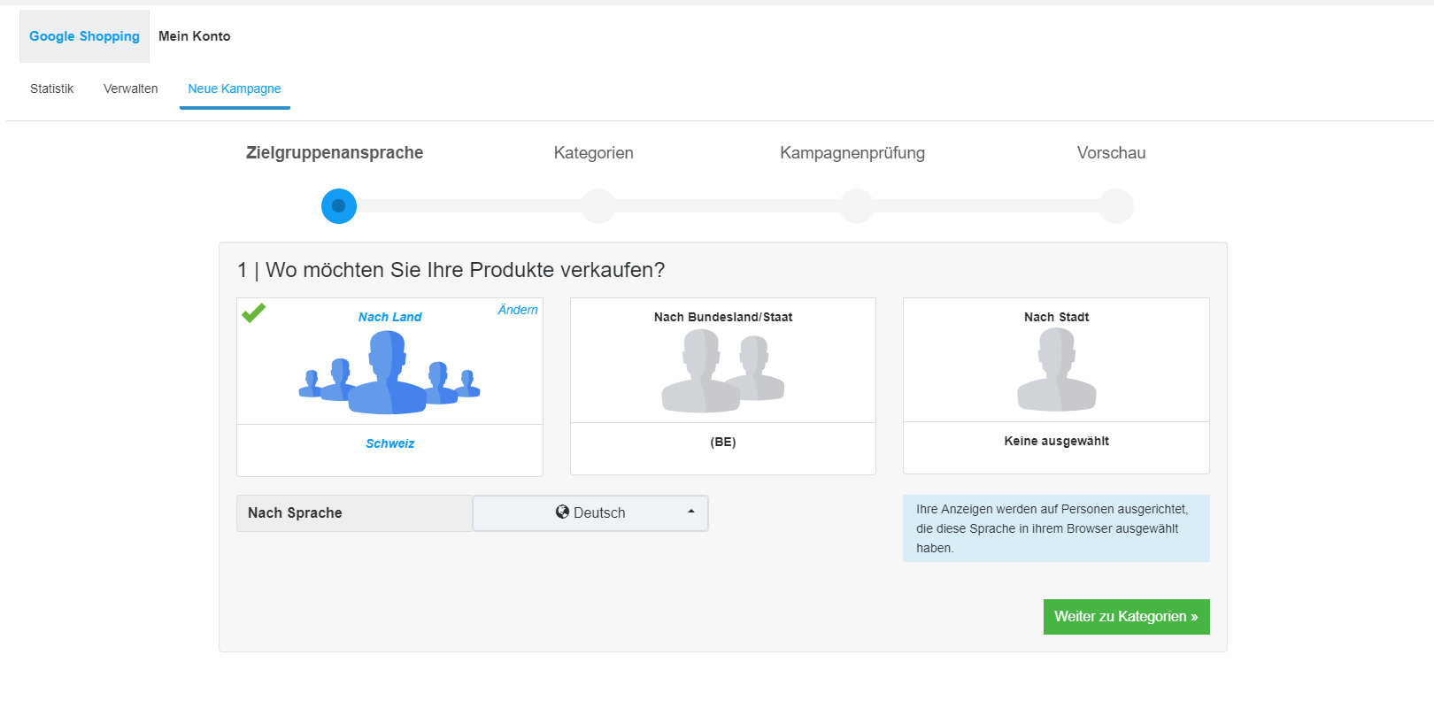
Task: Click the Kampagnenprüfung step circle
Action: 857,206
